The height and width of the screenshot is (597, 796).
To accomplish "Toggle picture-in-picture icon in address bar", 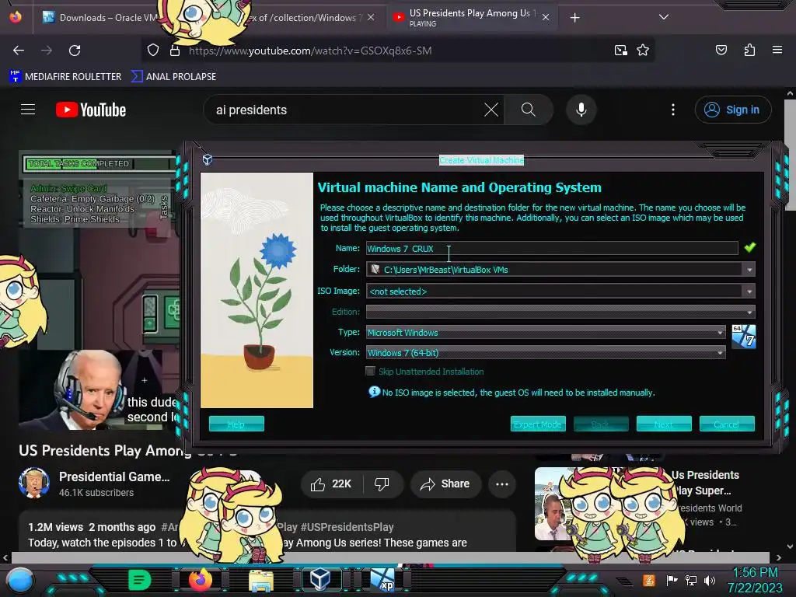I will (620, 51).
